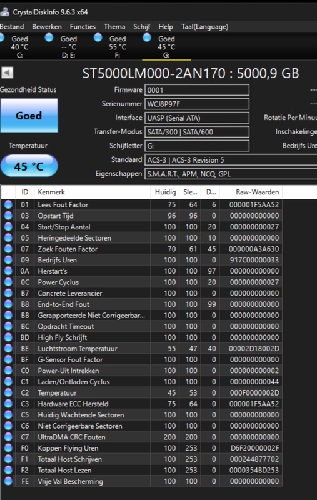Click status icon for Koppen Flying Uren
The image size is (317, 500).
(8, 448)
